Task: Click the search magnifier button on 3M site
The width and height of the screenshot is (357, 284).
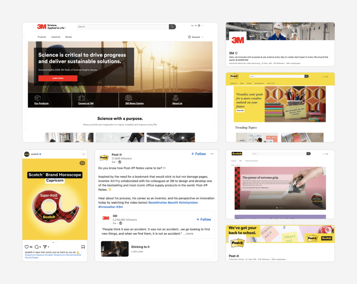Action: coord(172,26)
